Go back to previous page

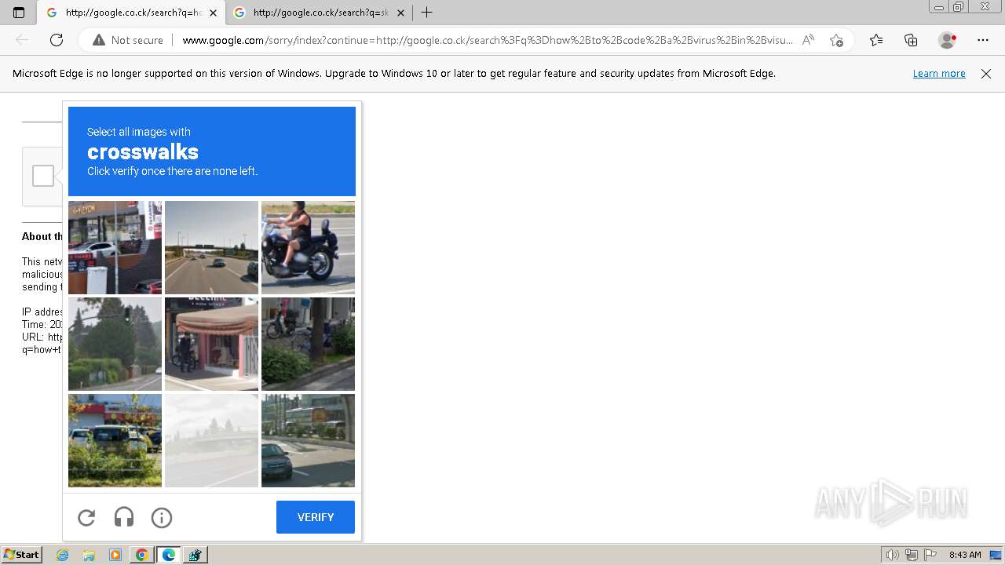[22, 40]
